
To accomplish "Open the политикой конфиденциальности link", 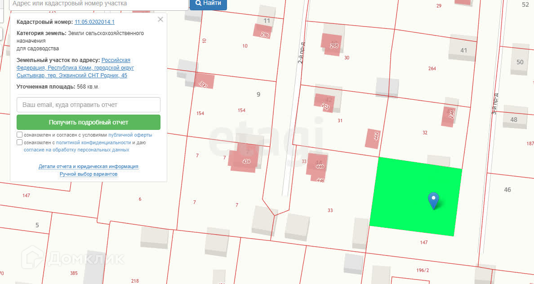I will [93, 142].
